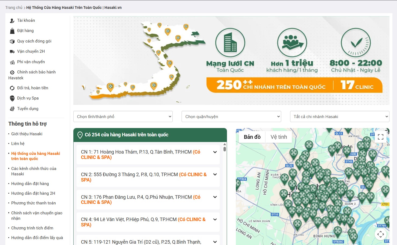Image resolution: width=397 pixels, height=245 pixels.
Task: Toggle fullscreen view on the map
Action: click(380, 137)
